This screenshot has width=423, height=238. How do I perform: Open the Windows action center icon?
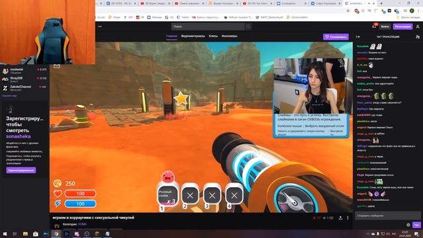417,233
